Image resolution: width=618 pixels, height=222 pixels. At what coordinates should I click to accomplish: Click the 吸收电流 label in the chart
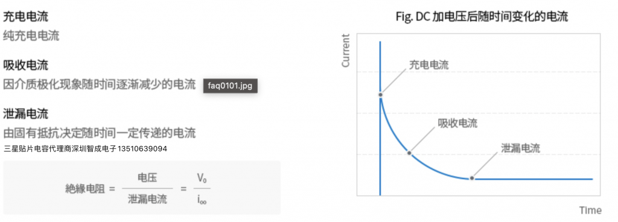tap(457, 123)
